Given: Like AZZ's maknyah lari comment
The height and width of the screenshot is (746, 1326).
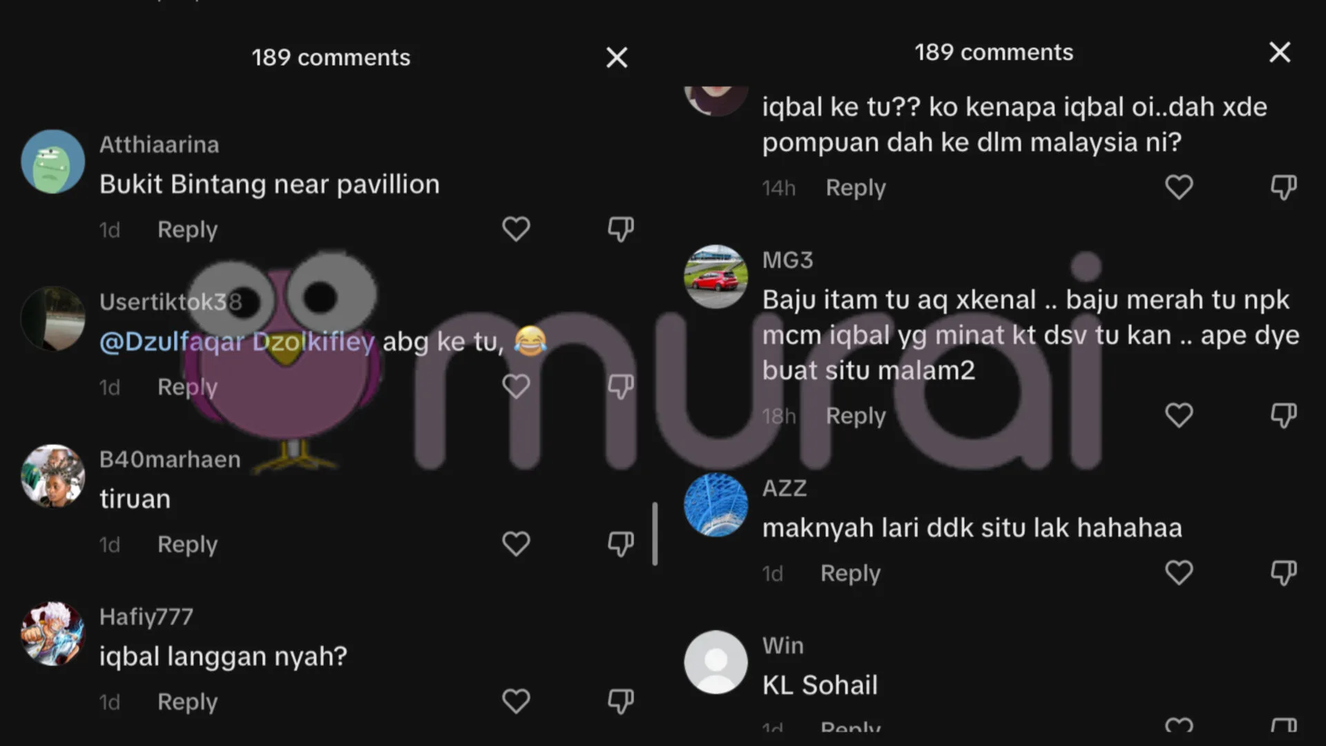Looking at the screenshot, I should [x=1179, y=573].
